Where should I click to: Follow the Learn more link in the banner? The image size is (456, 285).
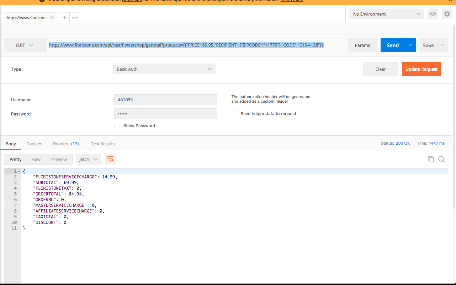pyautogui.click(x=292, y=1)
